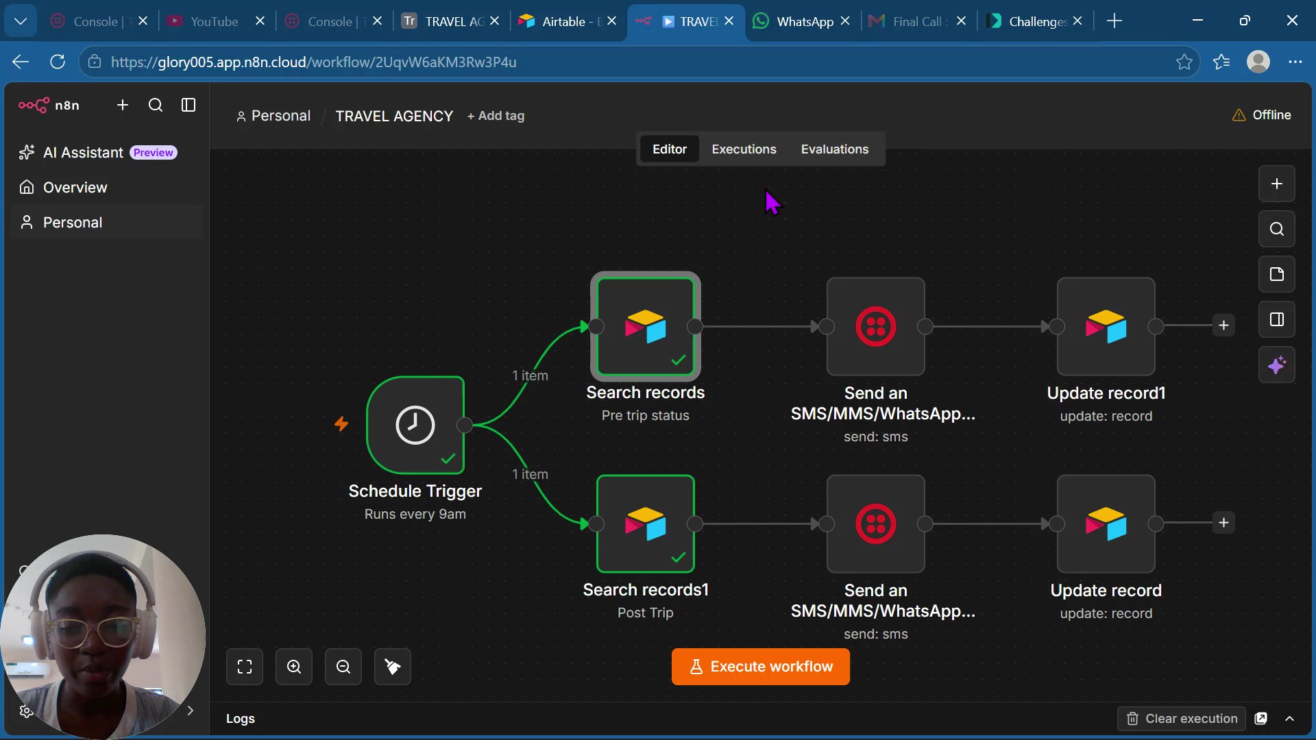This screenshot has height=740, width=1316.
Task: Select the Search records1 Airtable node
Action: (645, 523)
